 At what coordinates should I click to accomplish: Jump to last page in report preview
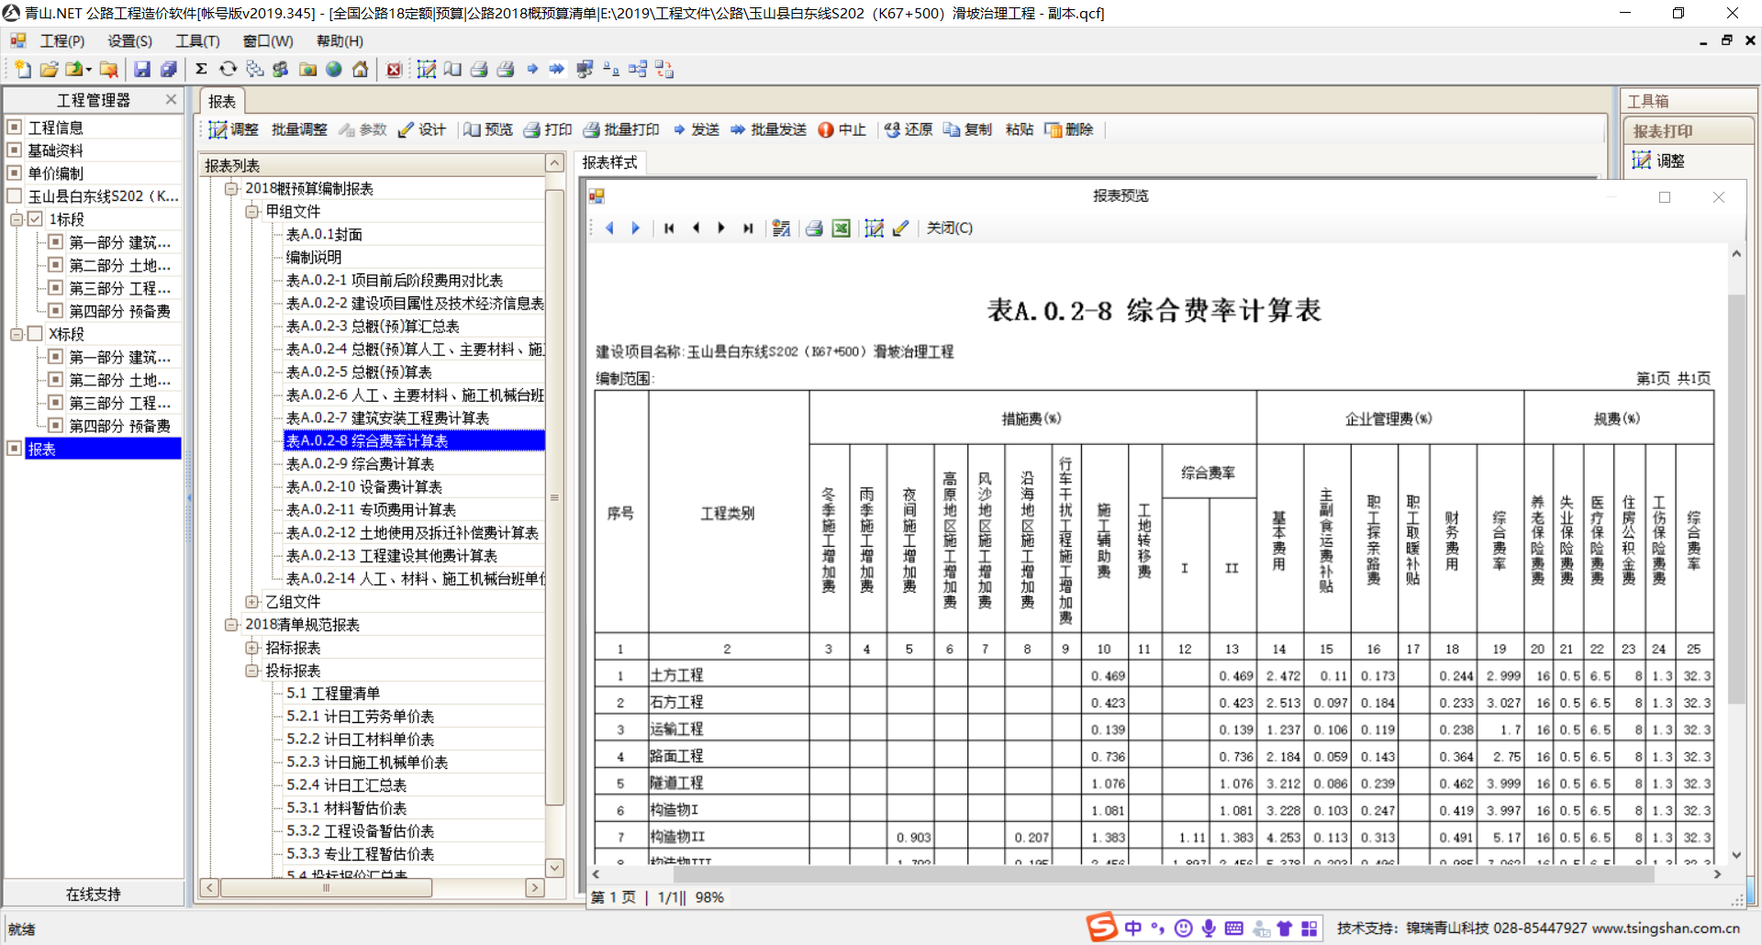(748, 228)
